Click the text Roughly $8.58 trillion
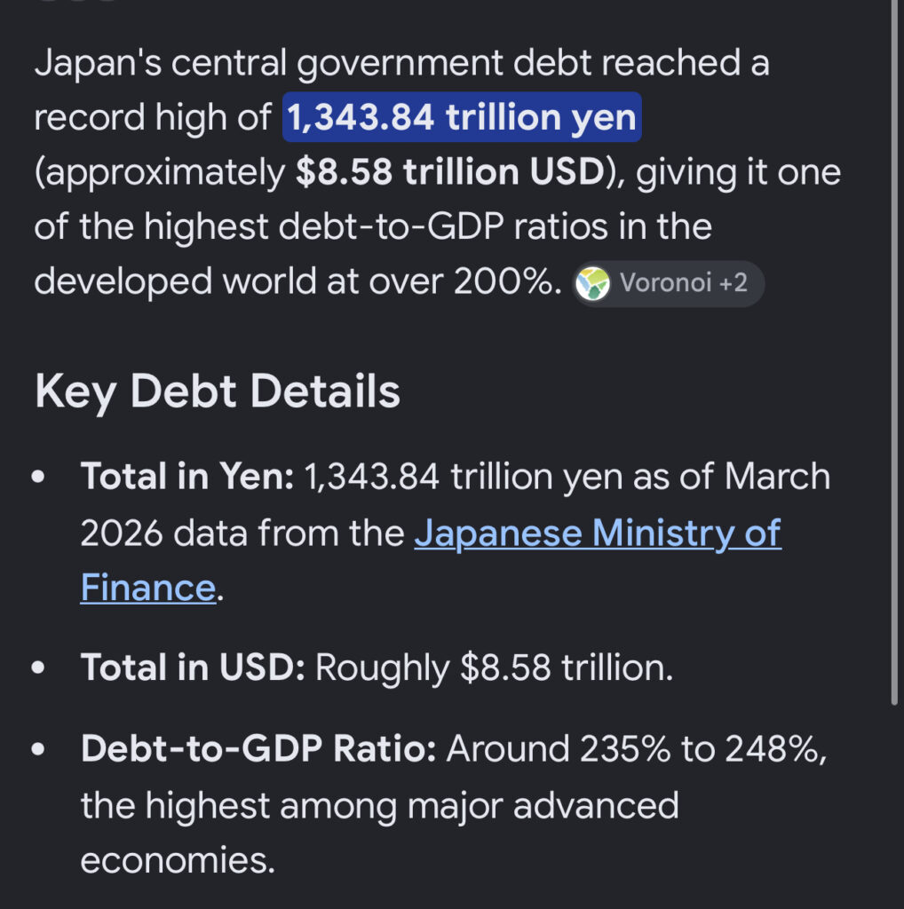 coord(494,668)
